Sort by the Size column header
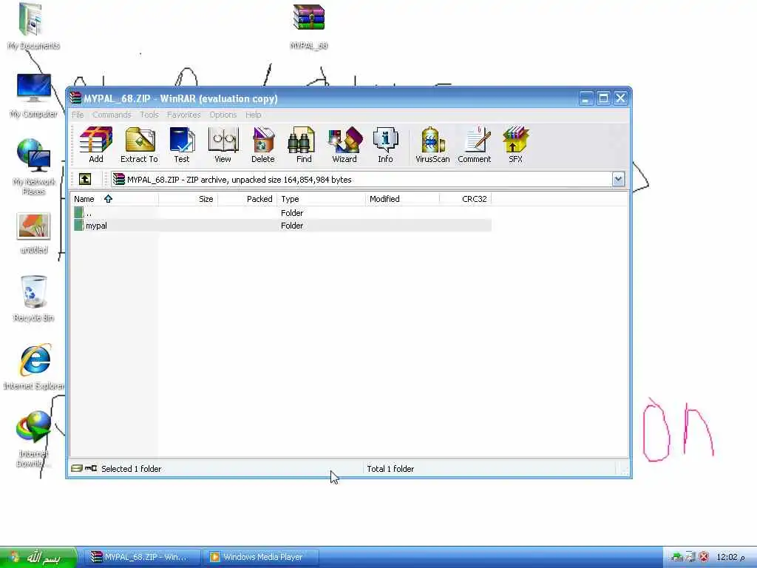757x568 pixels. 188,199
